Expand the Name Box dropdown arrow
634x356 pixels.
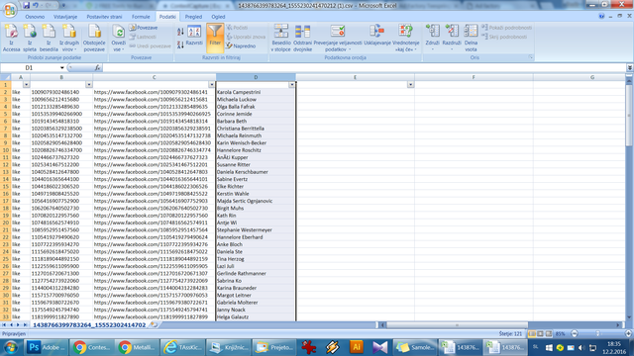[61, 68]
